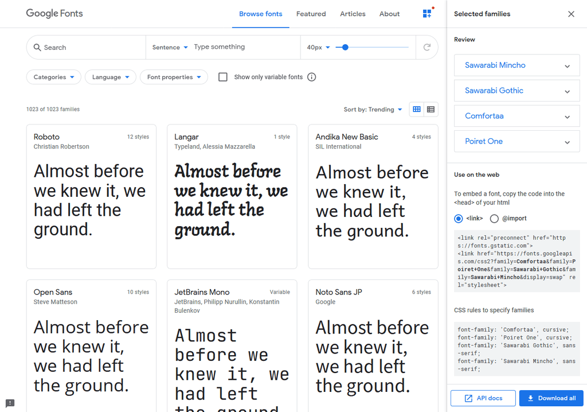Viewport: 587px width, 412px height.
Task: Select the <link> radio option
Action: tap(458, 219)
